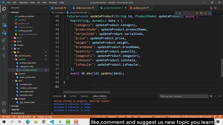Click Debug my code in status bar
The height and width of the screenshot is (125, 223).
(x=45, y=117)
